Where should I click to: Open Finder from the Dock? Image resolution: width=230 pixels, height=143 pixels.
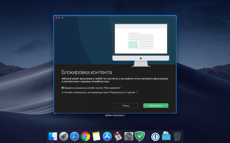click(x=53, y=136)
